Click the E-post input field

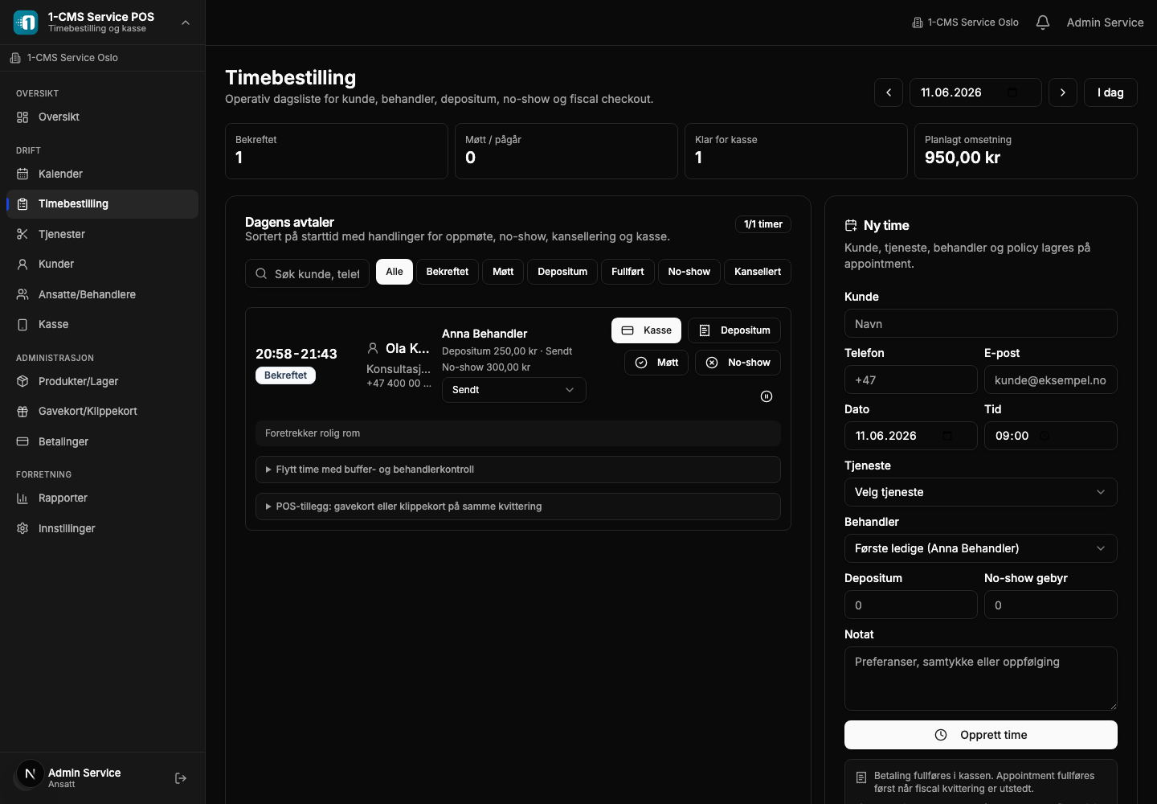(1051, 379)
